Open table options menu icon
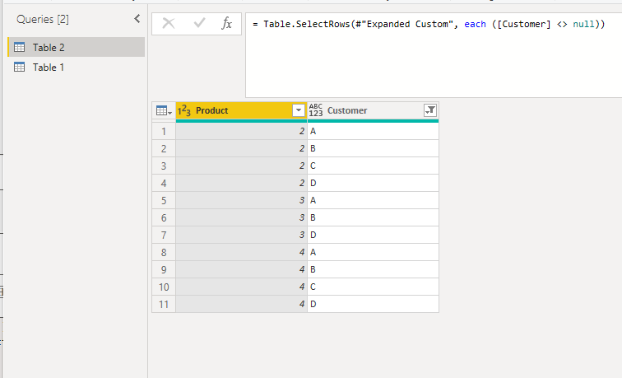 pos(164,110)
